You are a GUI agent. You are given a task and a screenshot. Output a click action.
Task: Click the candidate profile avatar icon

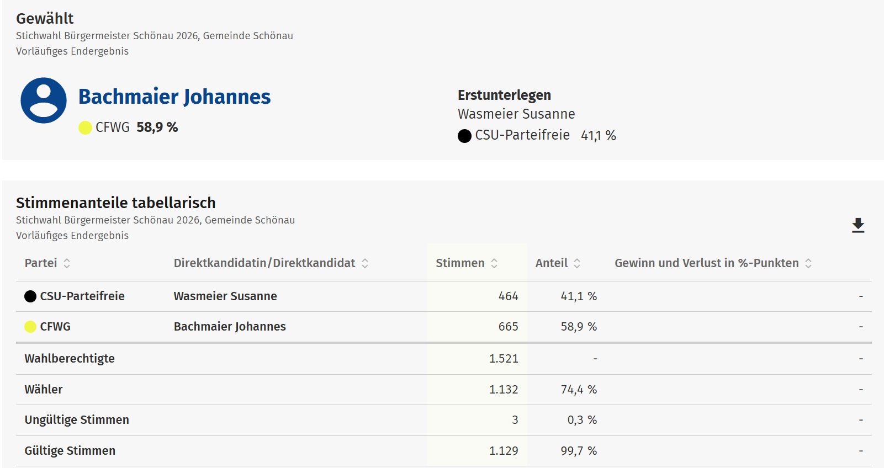pyautogui.click(x=44, y=100)
